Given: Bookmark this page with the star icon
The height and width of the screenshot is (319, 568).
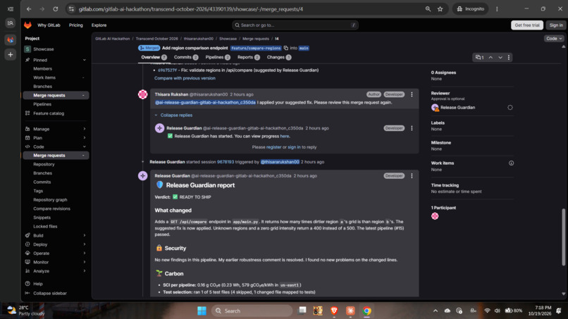Looking at the screenshot, I should click(440, 9).
